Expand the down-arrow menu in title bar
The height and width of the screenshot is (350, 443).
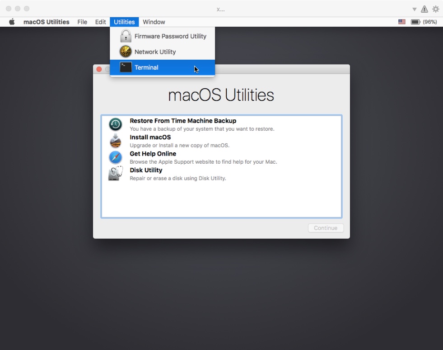point(414,9)
